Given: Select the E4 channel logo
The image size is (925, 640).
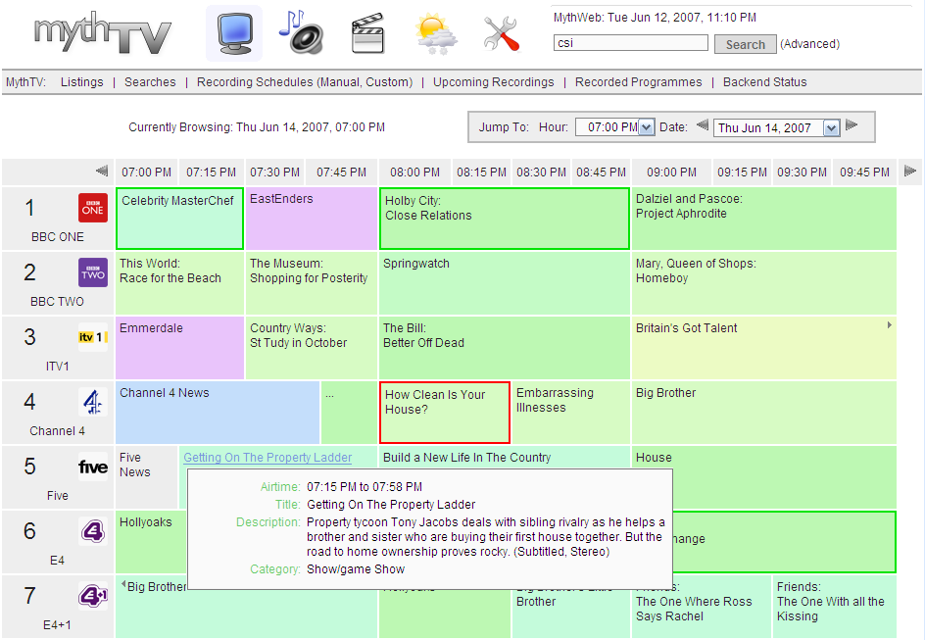Looking at the screenshot, I should pos(93,531).
